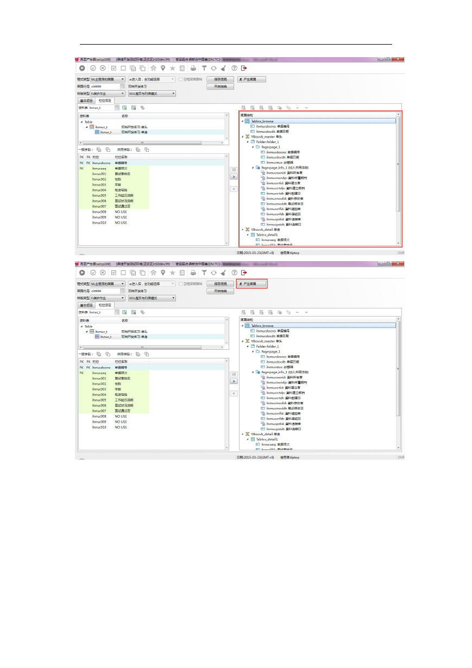Screen dimensions: 472x668
Task: Toggle the 空框架画面档 checkbox in upper screenshot
Action: 181,79
